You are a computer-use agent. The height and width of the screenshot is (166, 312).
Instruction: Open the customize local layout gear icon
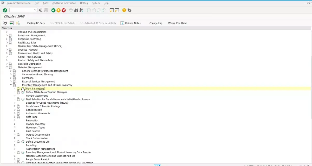(x=129, y=10)
